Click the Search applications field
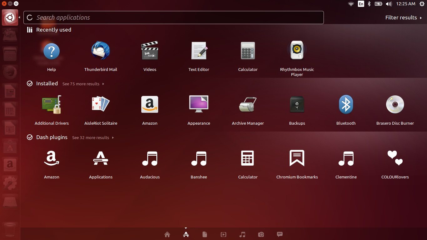This screenshot has width=427, height=240. pyautogui.click(x=173, y=17)
